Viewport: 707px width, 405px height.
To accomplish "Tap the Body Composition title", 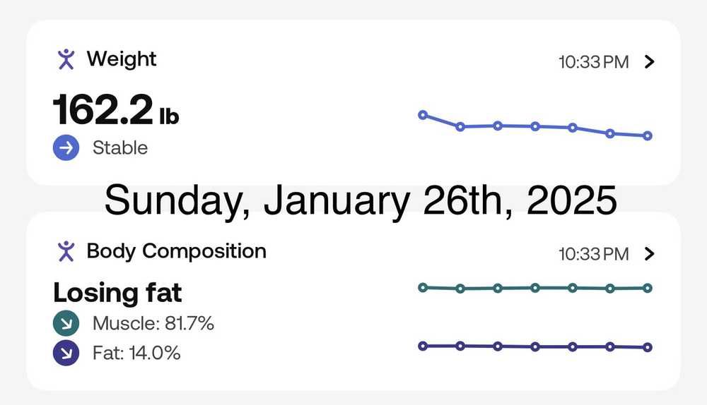I will [176, 251].
